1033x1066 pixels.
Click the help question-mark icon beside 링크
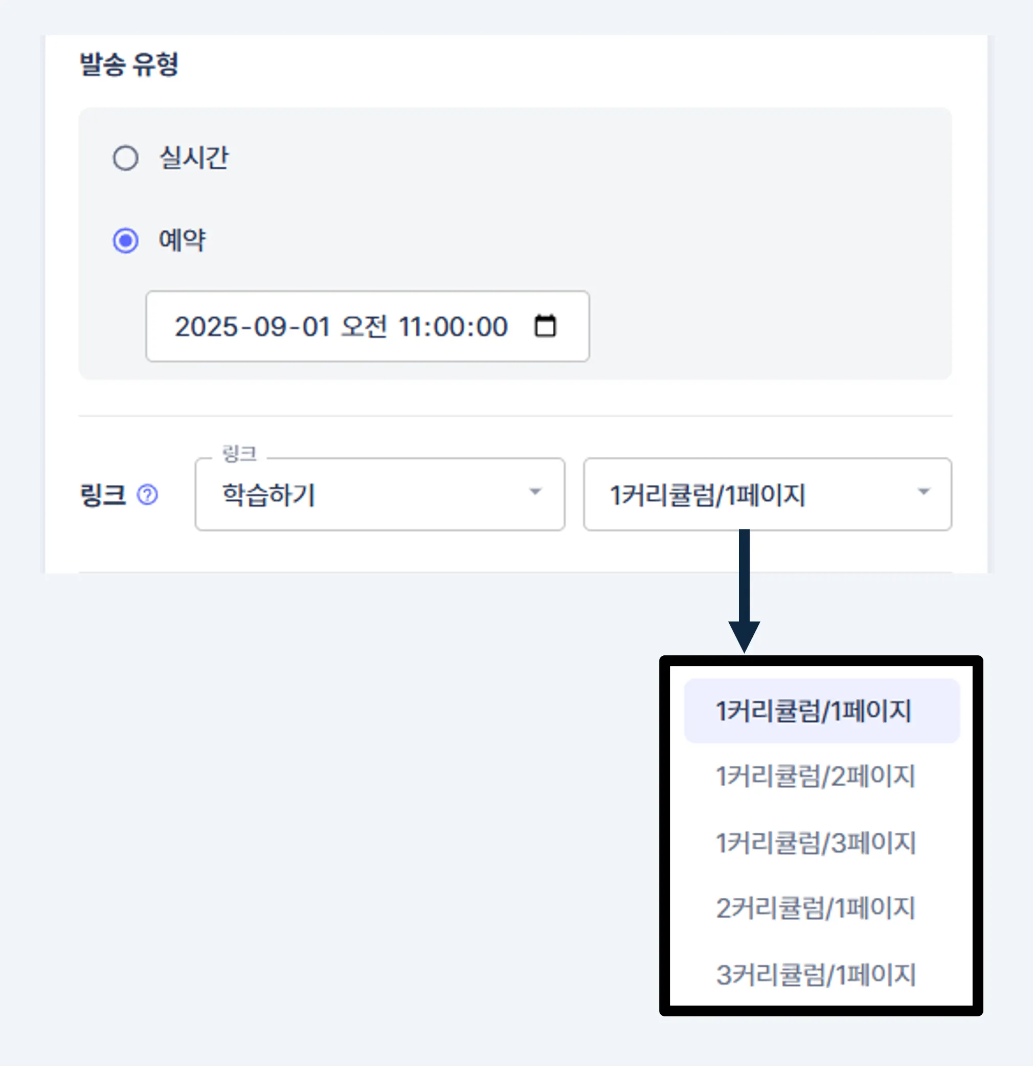[x=147, y=495]
